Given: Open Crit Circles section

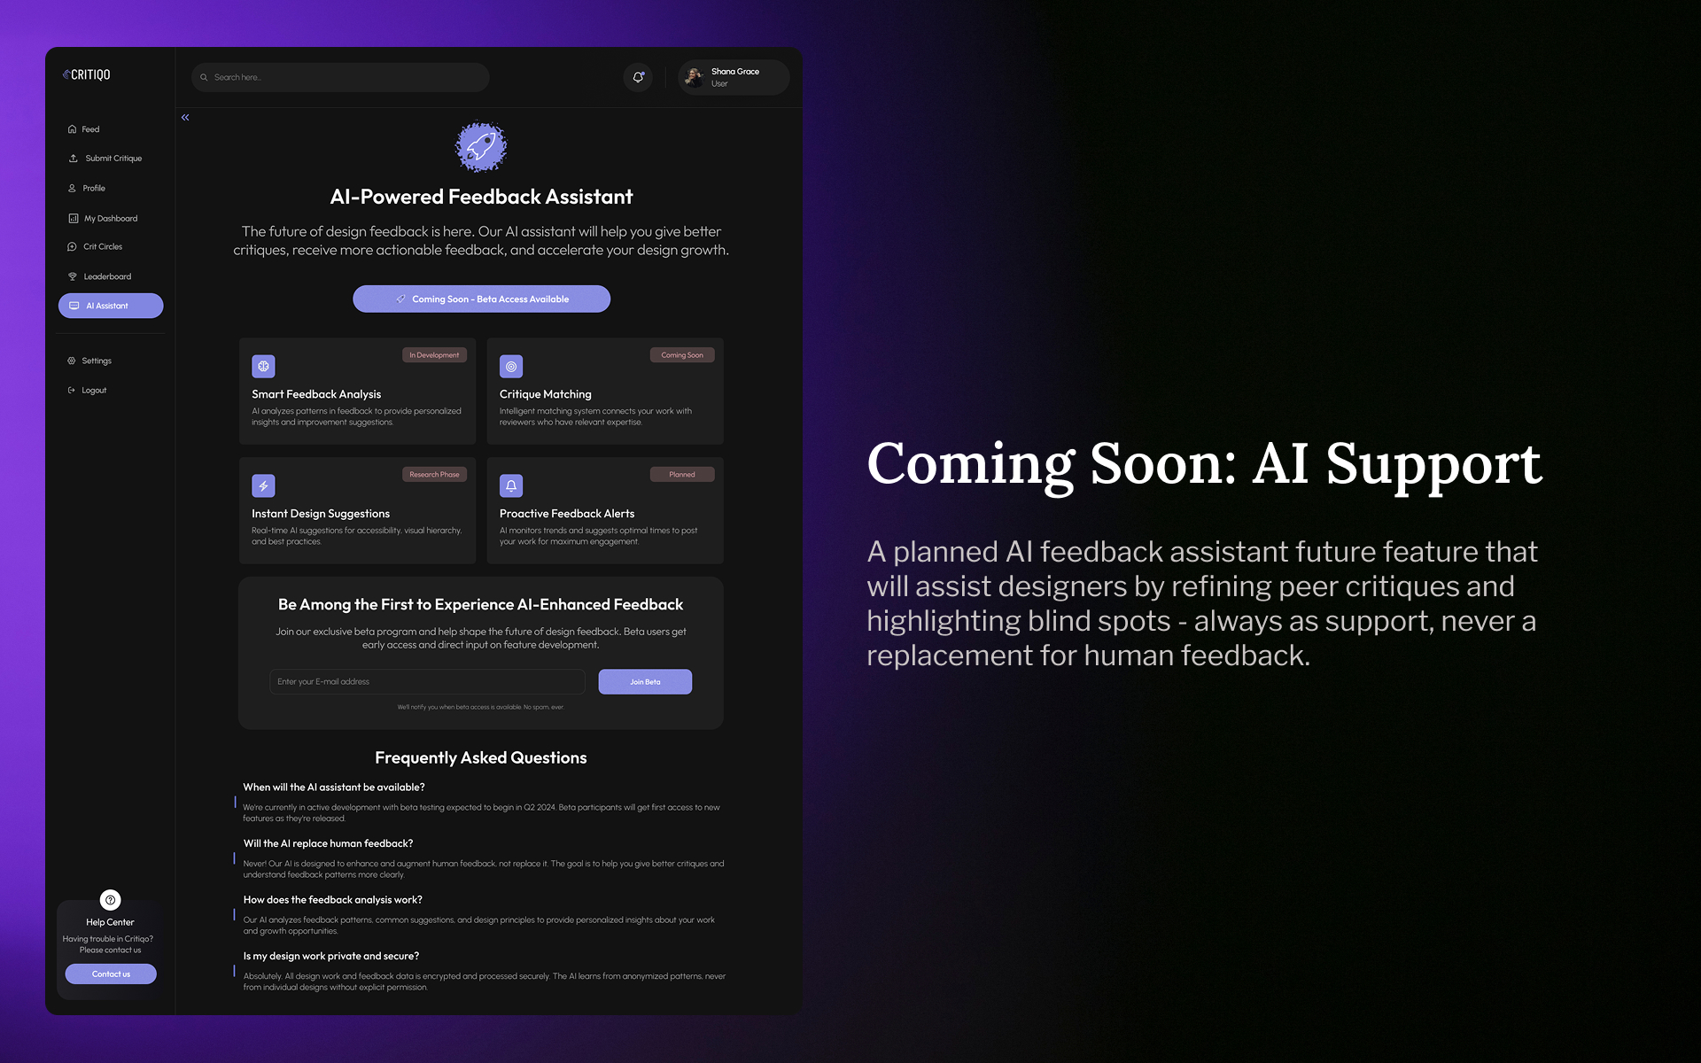Looking at the screenshot, I should coord(102,247).
